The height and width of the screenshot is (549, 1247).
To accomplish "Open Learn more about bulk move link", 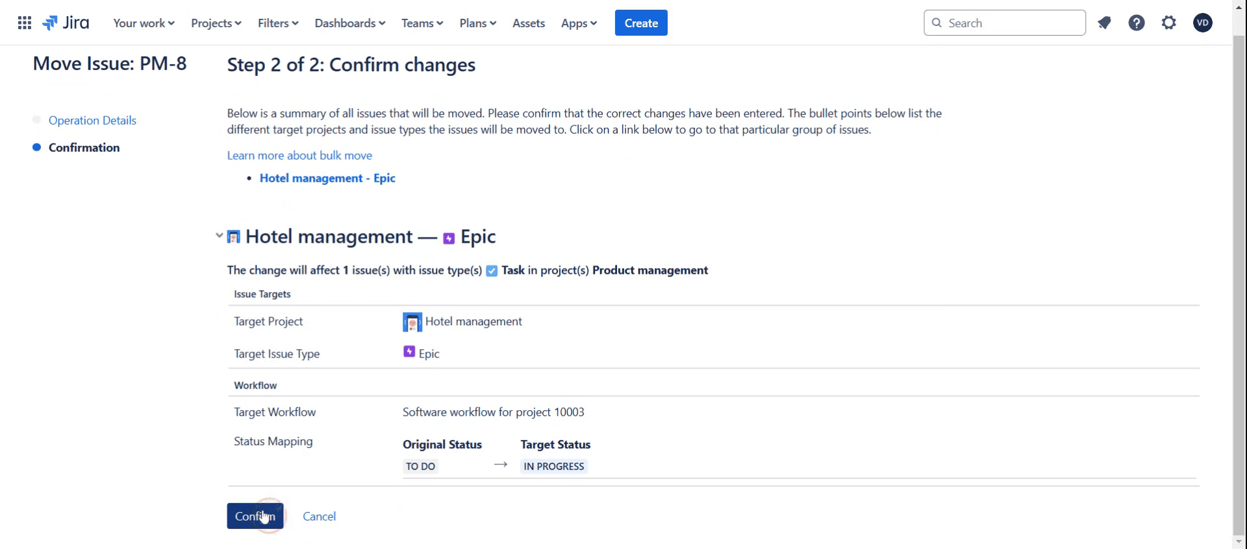I will click(299, 156).
